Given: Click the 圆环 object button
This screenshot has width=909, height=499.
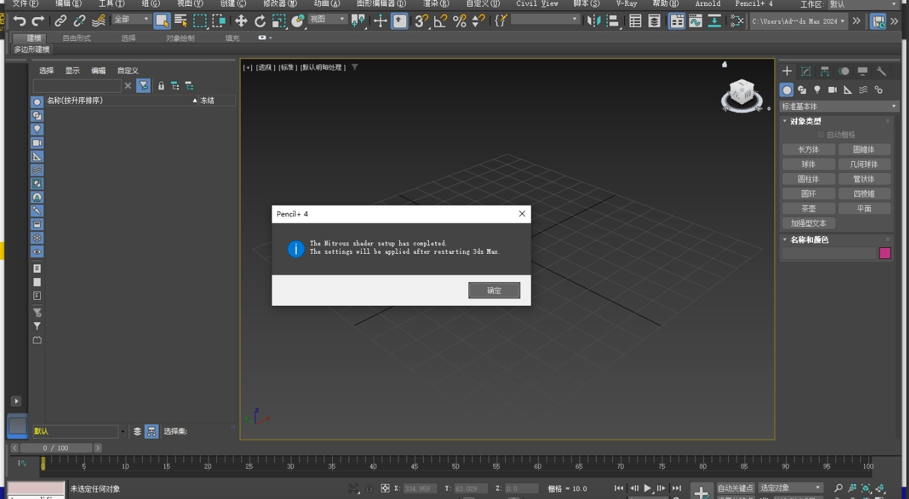Looking at the screenshot, I should (808, 194).
